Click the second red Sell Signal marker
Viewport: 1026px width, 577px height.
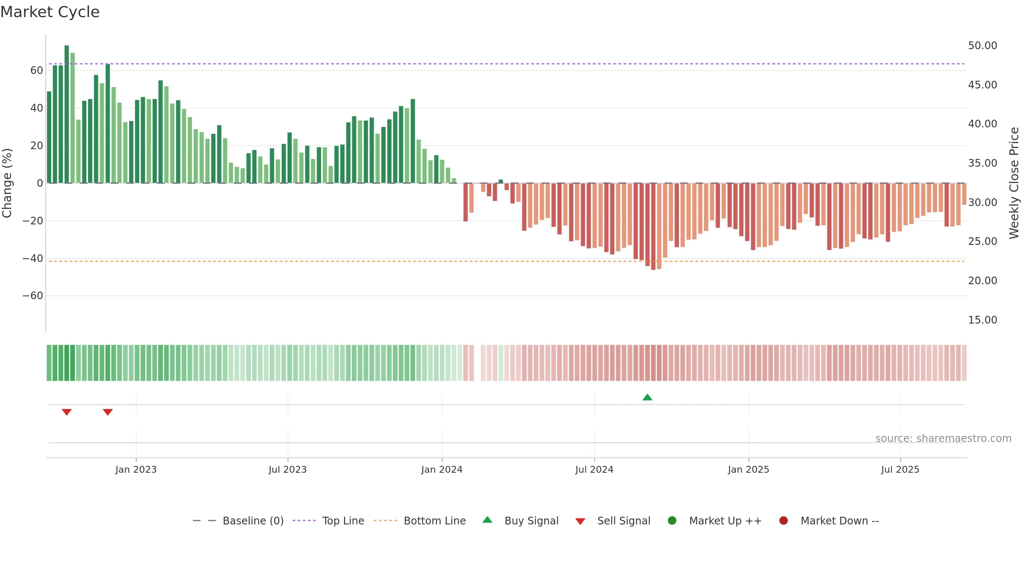click(108, 412)
